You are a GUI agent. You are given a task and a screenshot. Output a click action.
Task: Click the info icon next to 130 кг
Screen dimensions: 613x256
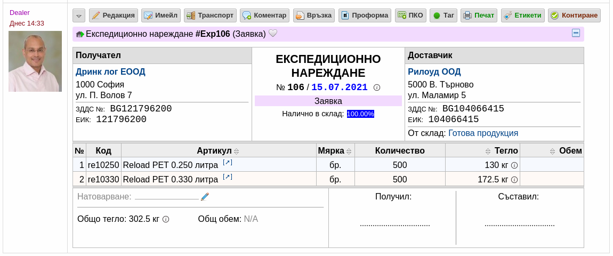[x=514, y=165]
